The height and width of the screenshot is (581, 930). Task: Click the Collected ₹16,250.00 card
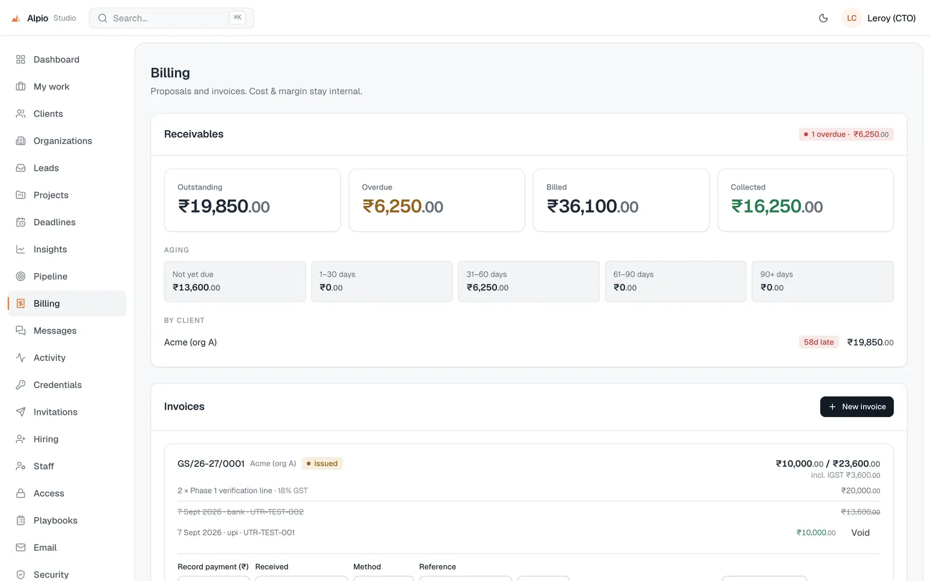(x=806, y=200)
